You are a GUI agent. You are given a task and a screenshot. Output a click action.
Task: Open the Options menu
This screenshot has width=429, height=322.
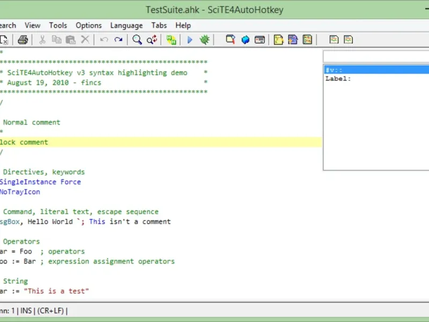[88, 25]
